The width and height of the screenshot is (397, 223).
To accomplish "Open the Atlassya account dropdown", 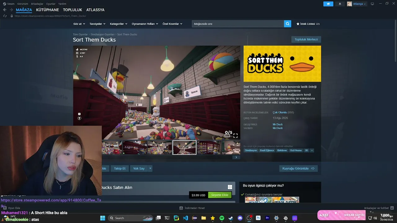I will coord(359,4).
